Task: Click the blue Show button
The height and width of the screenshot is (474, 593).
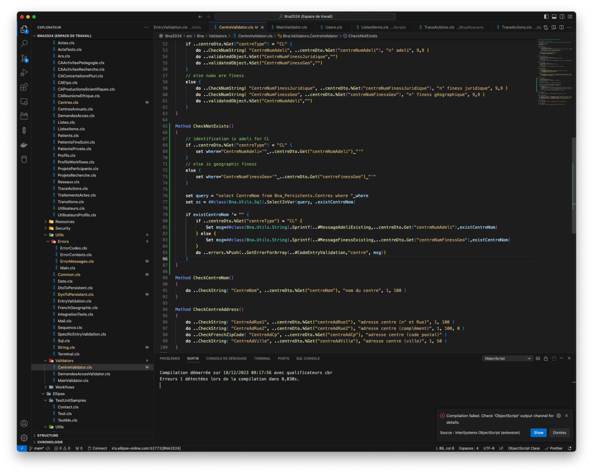Action: (538, 433)
